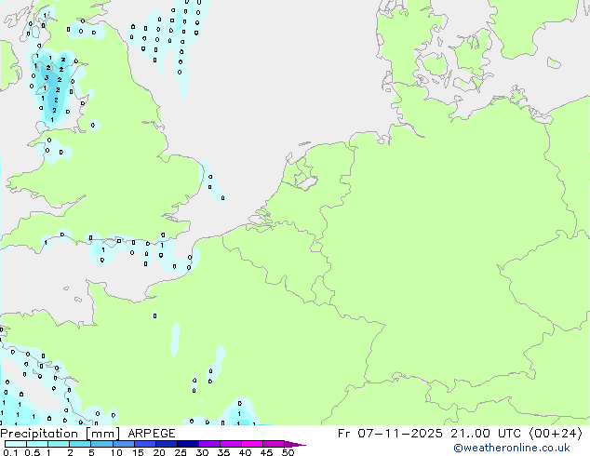590x456 pixels.
Task: Select the 2–5 mm legend color swatch
Action: 80,444
